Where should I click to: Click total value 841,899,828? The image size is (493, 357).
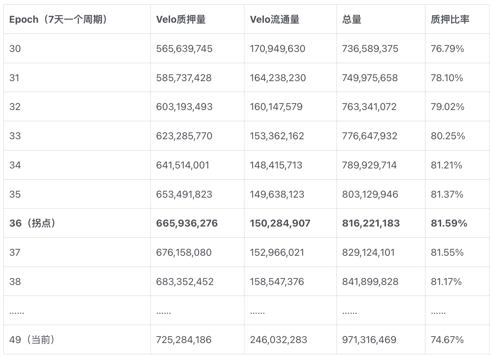pos(370,282)
